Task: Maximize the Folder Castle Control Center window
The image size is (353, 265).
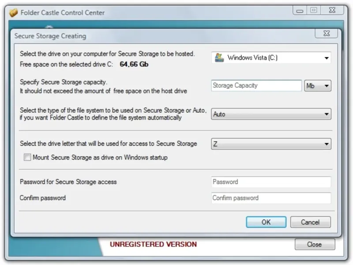Action: (314, 10)
